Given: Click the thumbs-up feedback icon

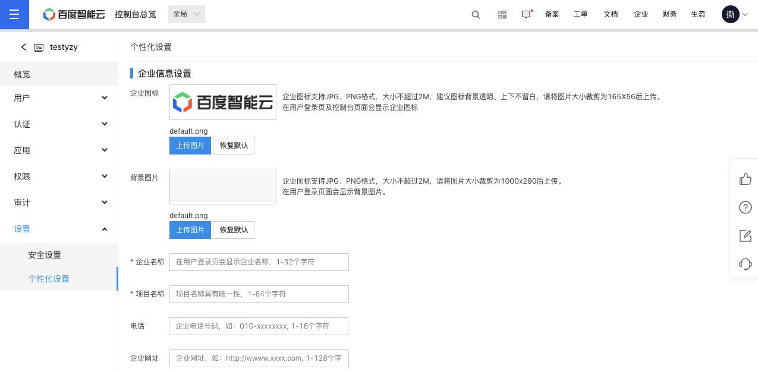Looking at the screenshot, I should 746,179.
